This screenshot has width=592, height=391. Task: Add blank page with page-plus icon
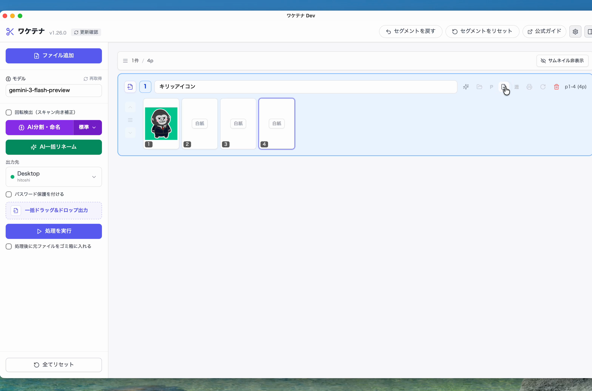tap(504, 87)
